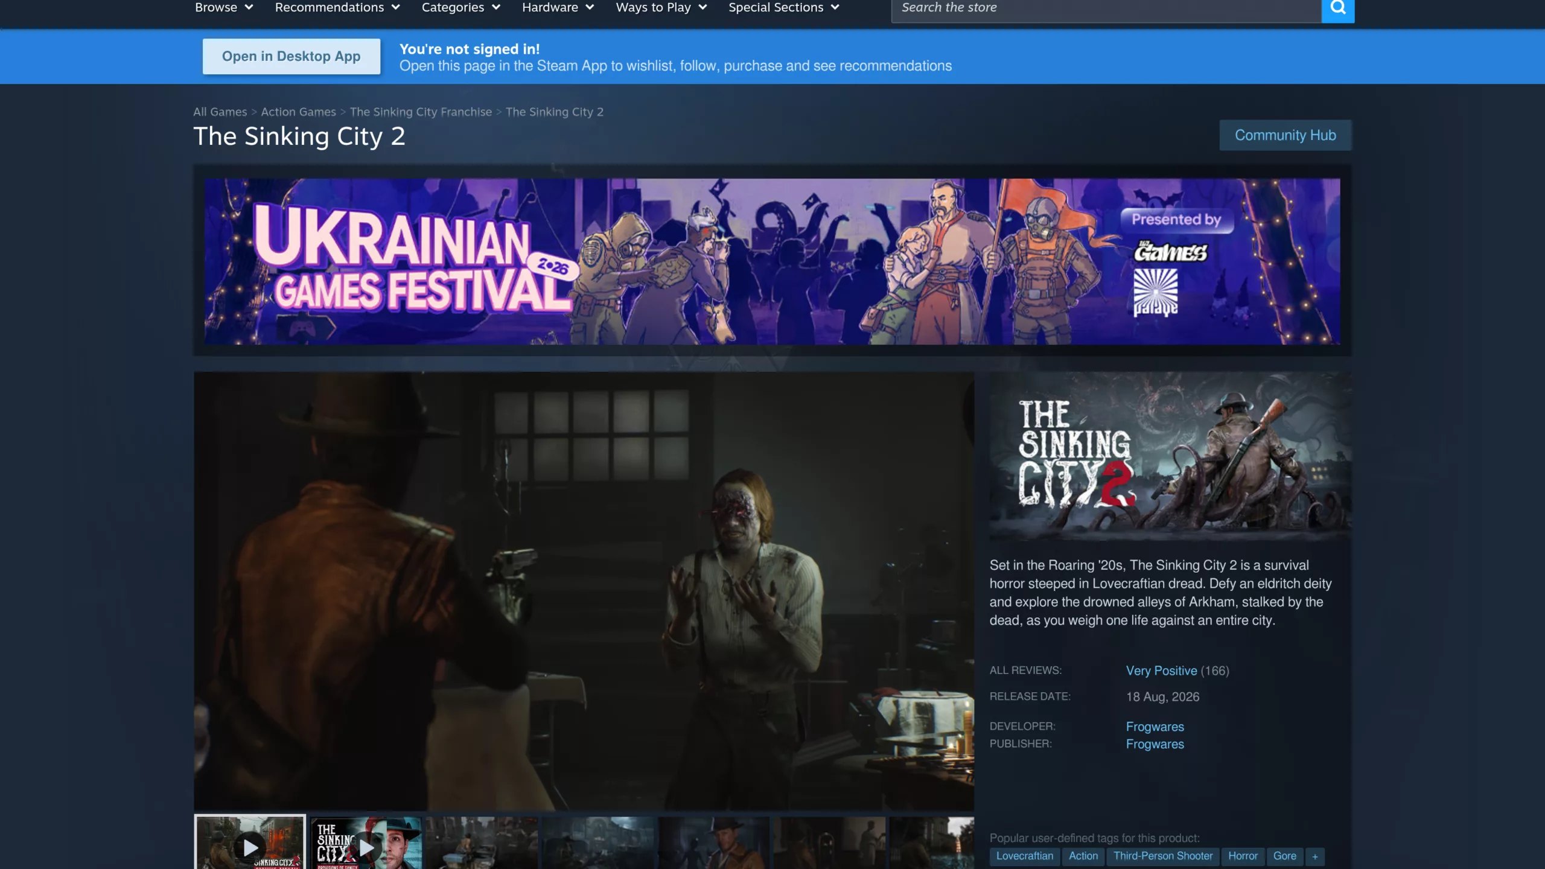Expand the Ways to Play menu
1545x869 pixels.
click(x=661, y=8)
